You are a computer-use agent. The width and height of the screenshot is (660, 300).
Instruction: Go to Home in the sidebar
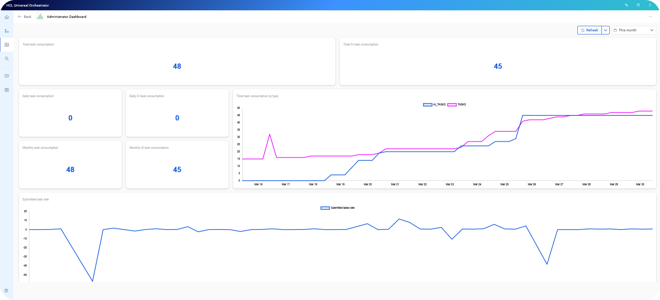click(7, 17)
